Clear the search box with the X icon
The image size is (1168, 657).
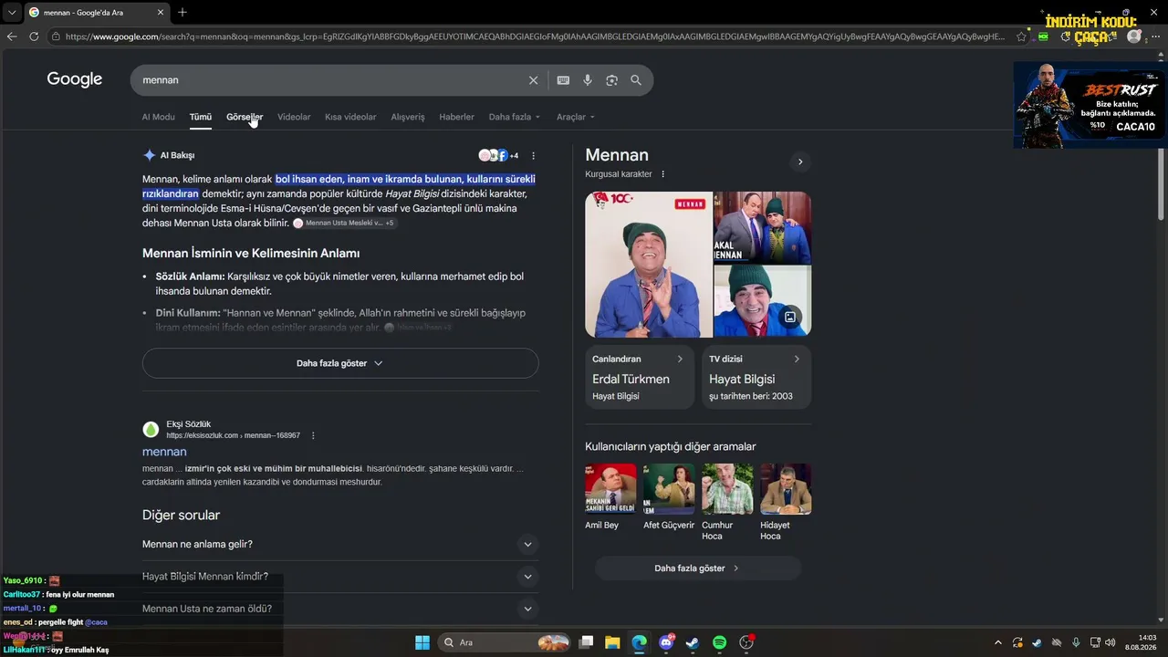coord(534,80)
